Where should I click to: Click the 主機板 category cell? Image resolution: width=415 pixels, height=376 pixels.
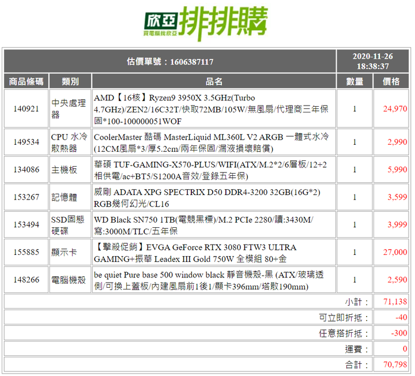[x=70, y=170]
